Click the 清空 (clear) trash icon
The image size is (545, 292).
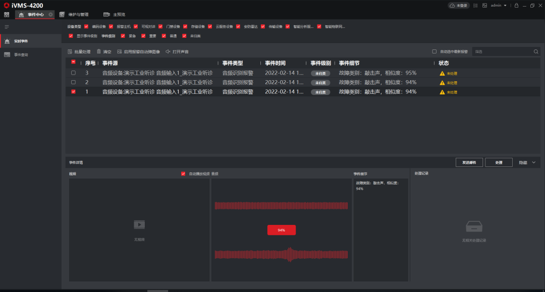click(99, 51)
